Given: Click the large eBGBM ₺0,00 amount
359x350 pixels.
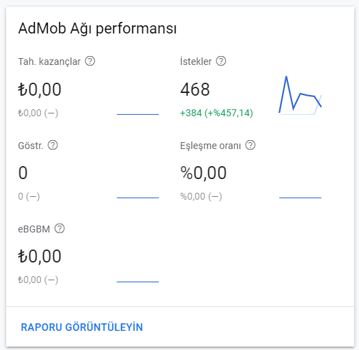Looking at the screenshot, I should 40,256.
